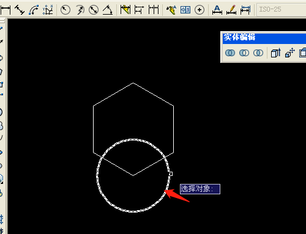Open the ISO-25 dimension style dropdown
The height and width of the screenshot is (234, 306).
click(x=282, y=9)
